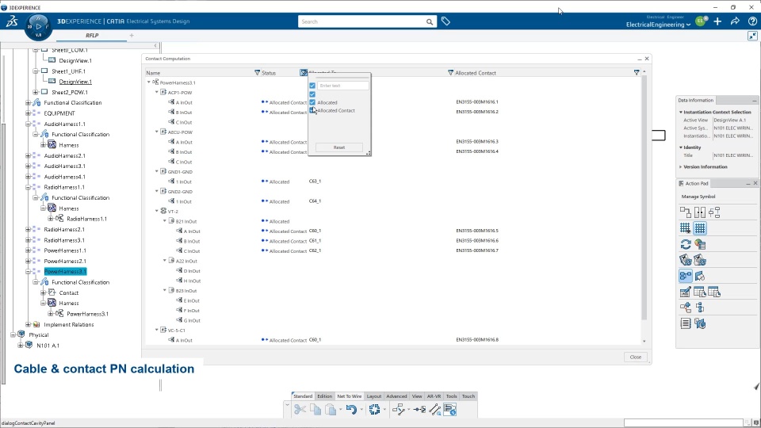Collapse the ACP1-POW node

point(157,92)
